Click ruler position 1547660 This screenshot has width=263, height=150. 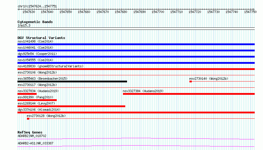84,12
